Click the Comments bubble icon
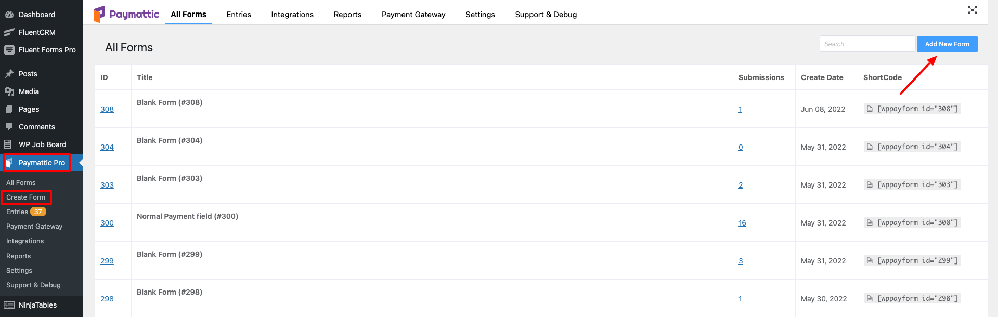The width and height of the screenshot is (998, 317). point(9,127)
